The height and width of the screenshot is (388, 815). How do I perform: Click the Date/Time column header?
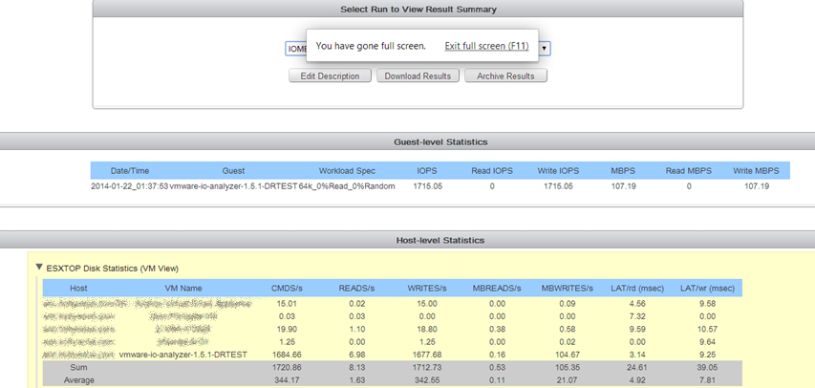pos(130,171)
